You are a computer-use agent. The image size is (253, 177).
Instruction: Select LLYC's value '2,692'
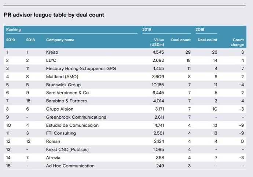click(x=158, y=61)
